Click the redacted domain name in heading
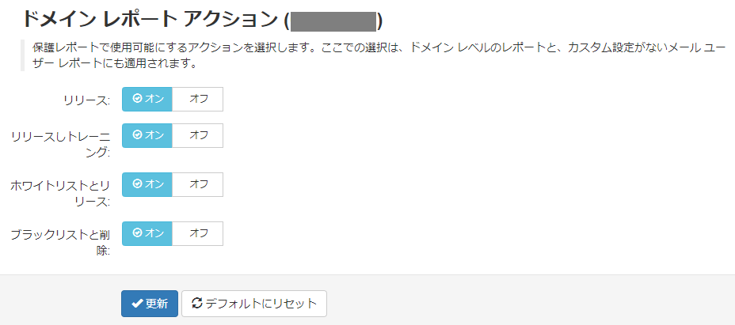Viewport: 735px width, 325px height. 333,21
